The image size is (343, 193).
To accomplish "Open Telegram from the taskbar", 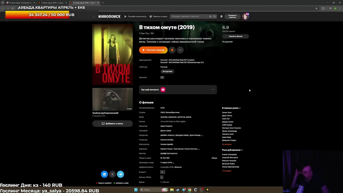I will tap(184, 190).
